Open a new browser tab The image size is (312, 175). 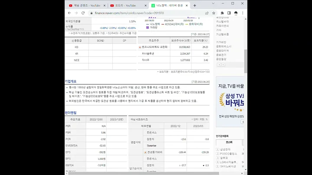[195, 6]
